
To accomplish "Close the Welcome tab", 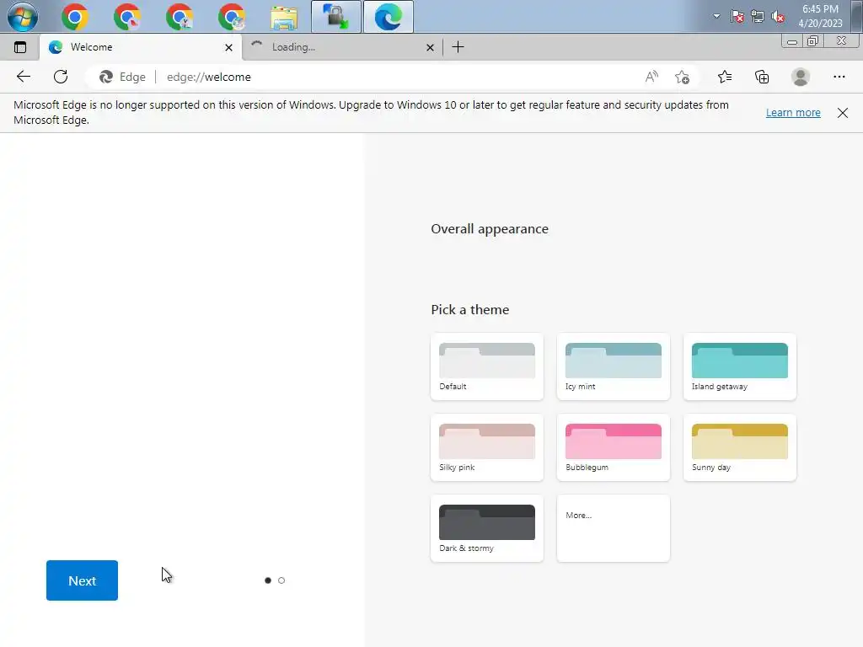I will pyautogui.click(x=229, y=48).
